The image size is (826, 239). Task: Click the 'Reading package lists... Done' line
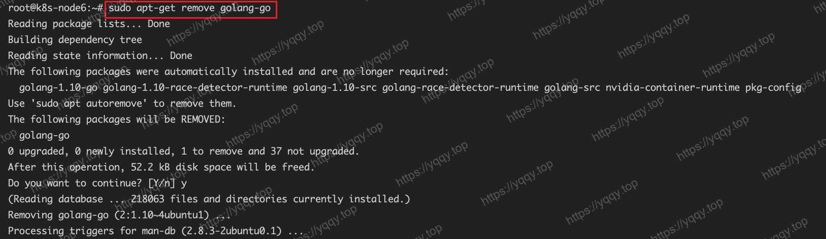89,24
